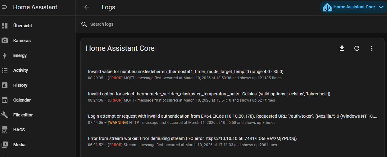Open Activity in the sidebar
The image size is (387, 157).
[20, 70]
